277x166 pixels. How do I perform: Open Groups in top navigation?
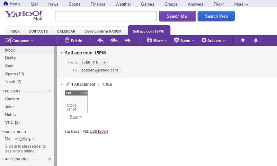[171, 4]
